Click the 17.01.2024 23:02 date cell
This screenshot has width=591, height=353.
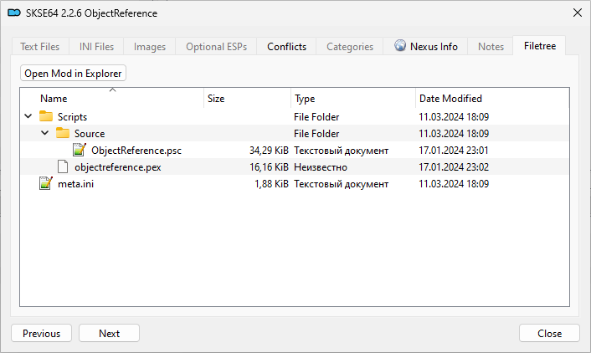(x=454, y=167)
